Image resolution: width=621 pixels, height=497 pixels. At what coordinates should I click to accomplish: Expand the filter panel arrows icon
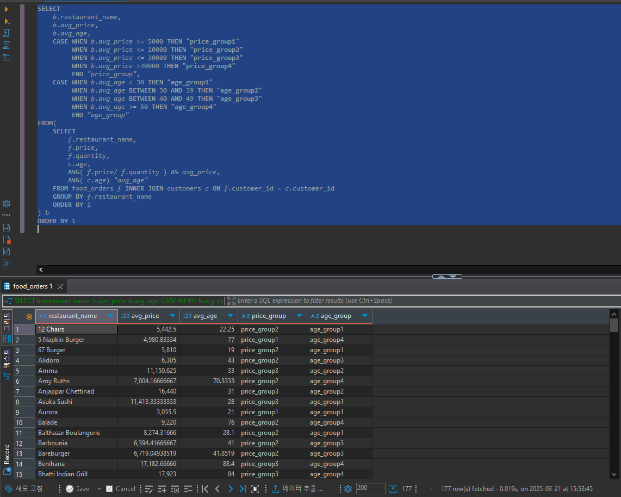231,301
